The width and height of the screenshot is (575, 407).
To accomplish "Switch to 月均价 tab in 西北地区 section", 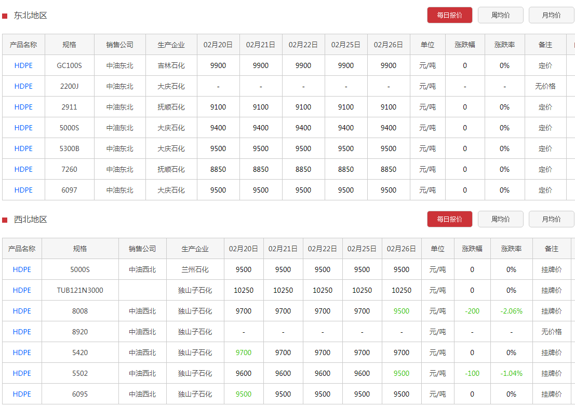I will [x=551, y=219].
